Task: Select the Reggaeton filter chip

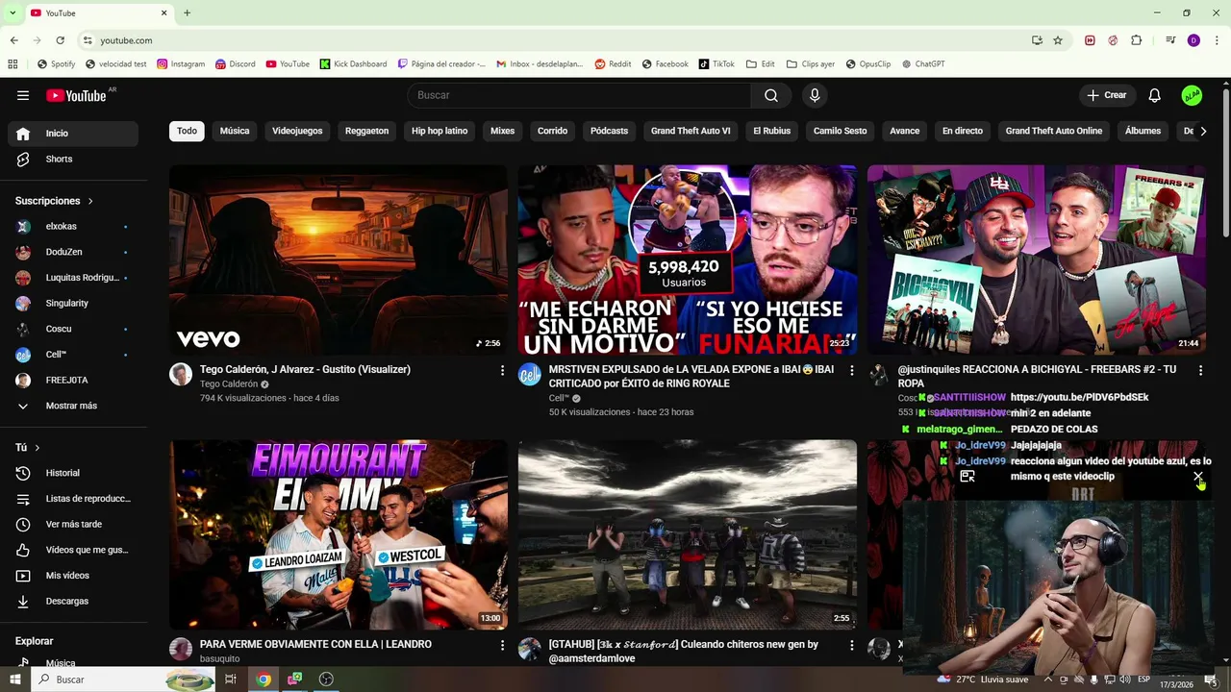Action: click(x=366, y=131)
